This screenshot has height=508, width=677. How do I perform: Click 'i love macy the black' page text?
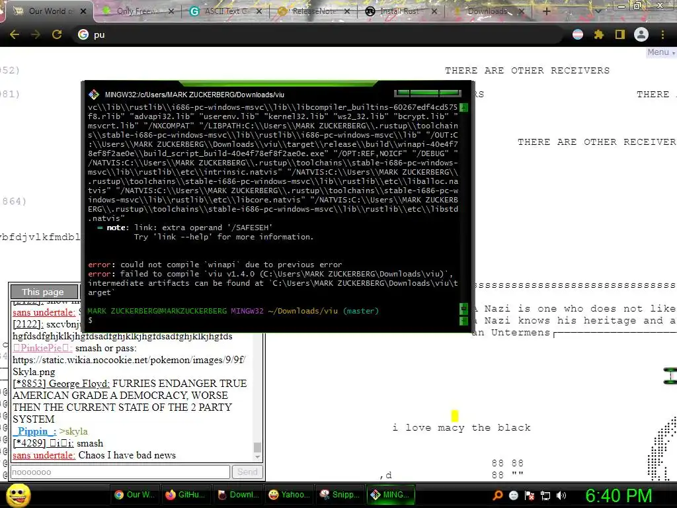click(x=461, y=428)
